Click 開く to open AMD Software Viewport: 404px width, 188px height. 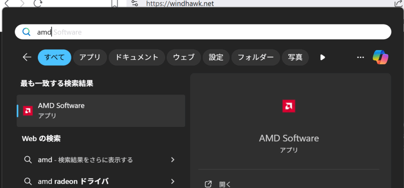tap(225, 184)
